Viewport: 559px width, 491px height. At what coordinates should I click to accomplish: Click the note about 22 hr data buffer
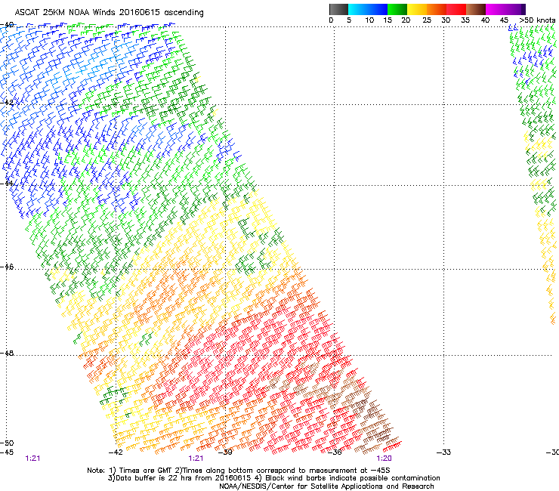pos(273,478)
